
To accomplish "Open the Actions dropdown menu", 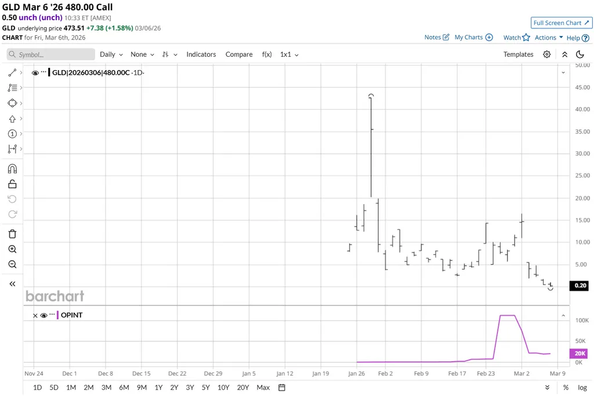I will [x=549, y=38].
